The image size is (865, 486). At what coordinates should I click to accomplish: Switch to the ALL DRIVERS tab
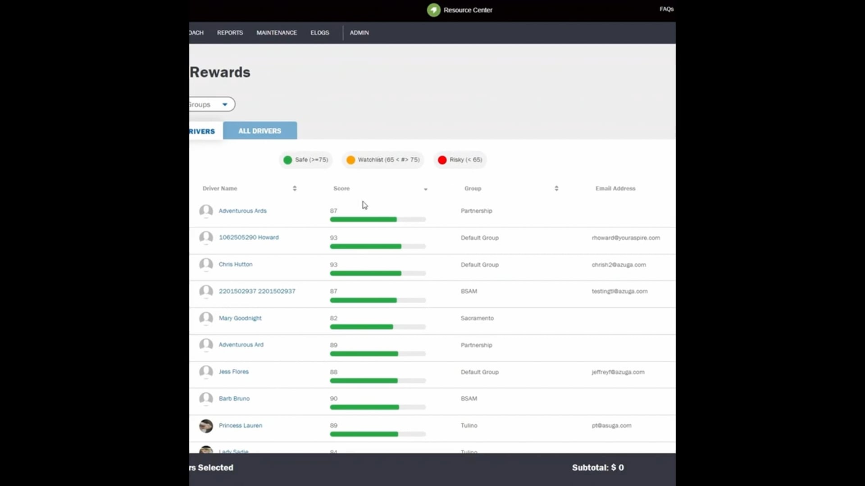(x=259, y=131)
